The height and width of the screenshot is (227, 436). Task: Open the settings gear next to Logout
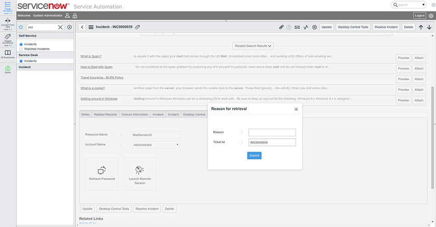click(430, 16)
